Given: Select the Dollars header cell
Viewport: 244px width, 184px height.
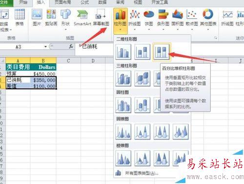Looking at the screenshot, I should 43,67.
